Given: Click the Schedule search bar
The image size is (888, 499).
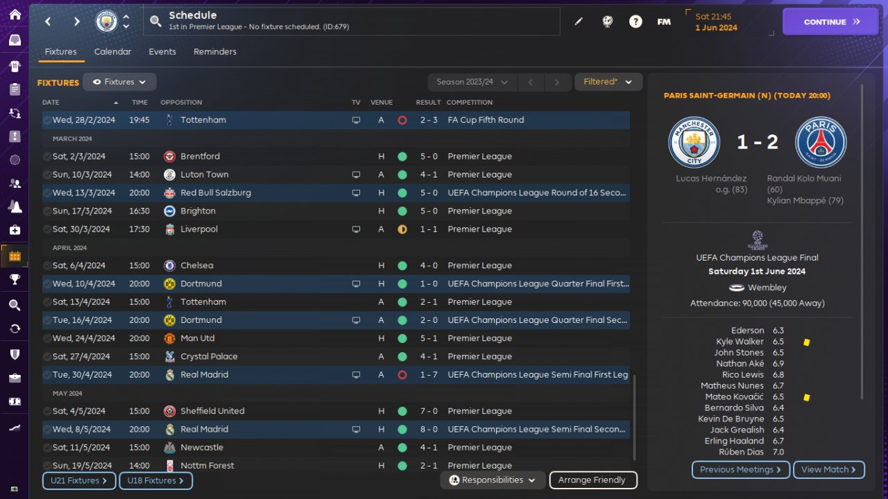Looking at the screenshot, I should coord(354,21).
